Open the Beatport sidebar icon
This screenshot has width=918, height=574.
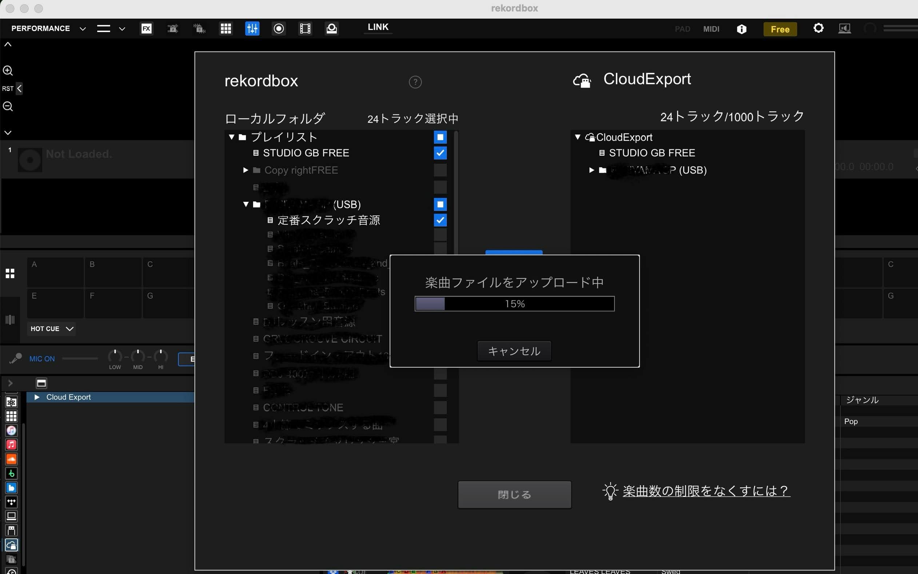click(11, 473)
